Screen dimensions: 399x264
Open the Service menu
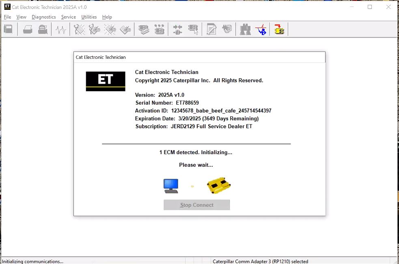click(x=69, y=17)
